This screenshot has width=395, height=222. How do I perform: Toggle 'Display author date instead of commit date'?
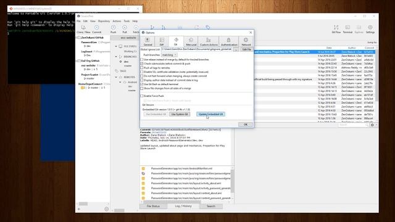click(142, 80)
